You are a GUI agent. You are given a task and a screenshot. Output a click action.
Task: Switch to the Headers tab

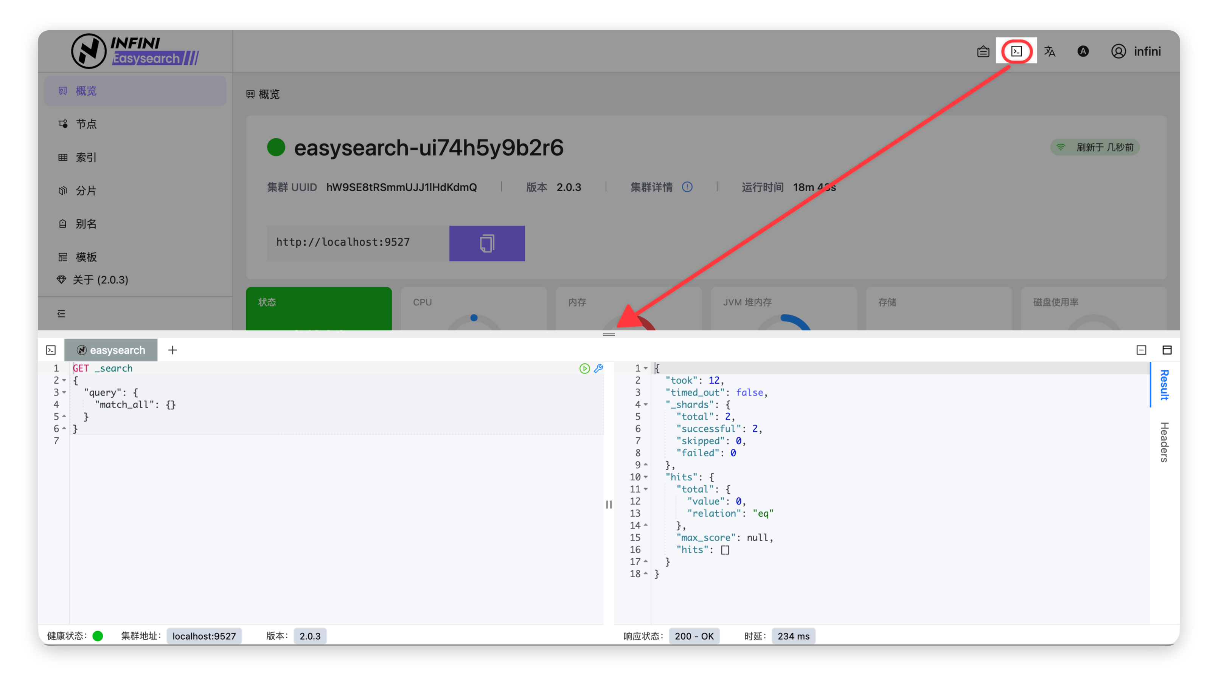pyautogui.click(x=1164, y=442)
